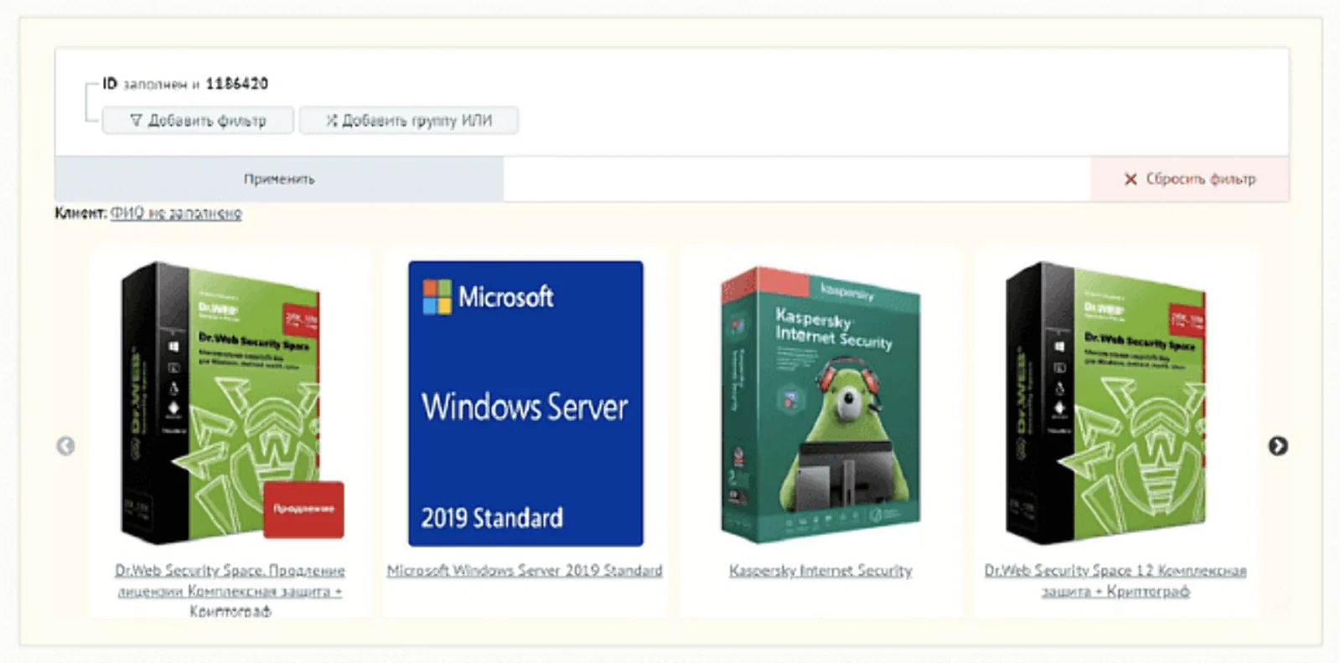Click the 'Добавить фильтр' funnel button
1340x663 pixels.
pyautogui.click(x=198, y=121)
